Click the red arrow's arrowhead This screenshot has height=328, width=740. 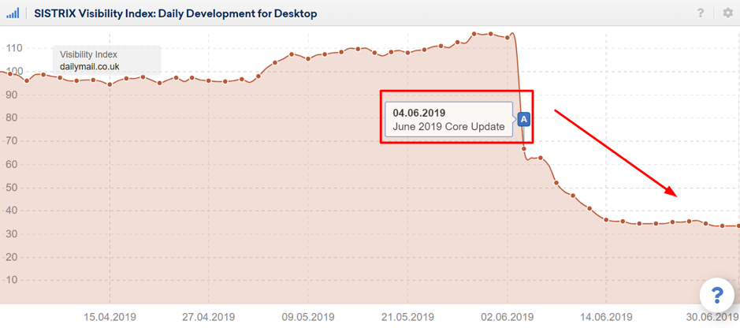(x=671, y=192)
